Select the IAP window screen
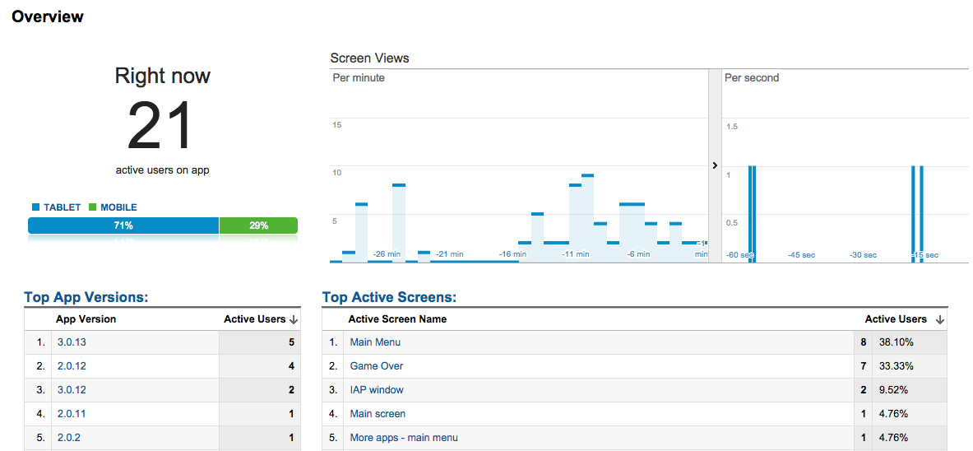Screen dimensions: 973x451 point(377,390)
